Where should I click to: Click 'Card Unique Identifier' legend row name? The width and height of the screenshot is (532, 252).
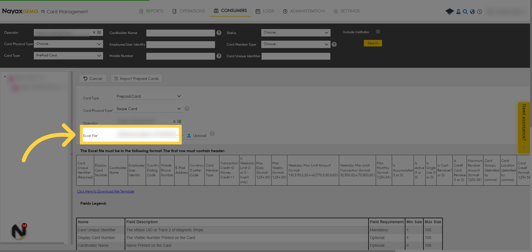tap(97, 230)
